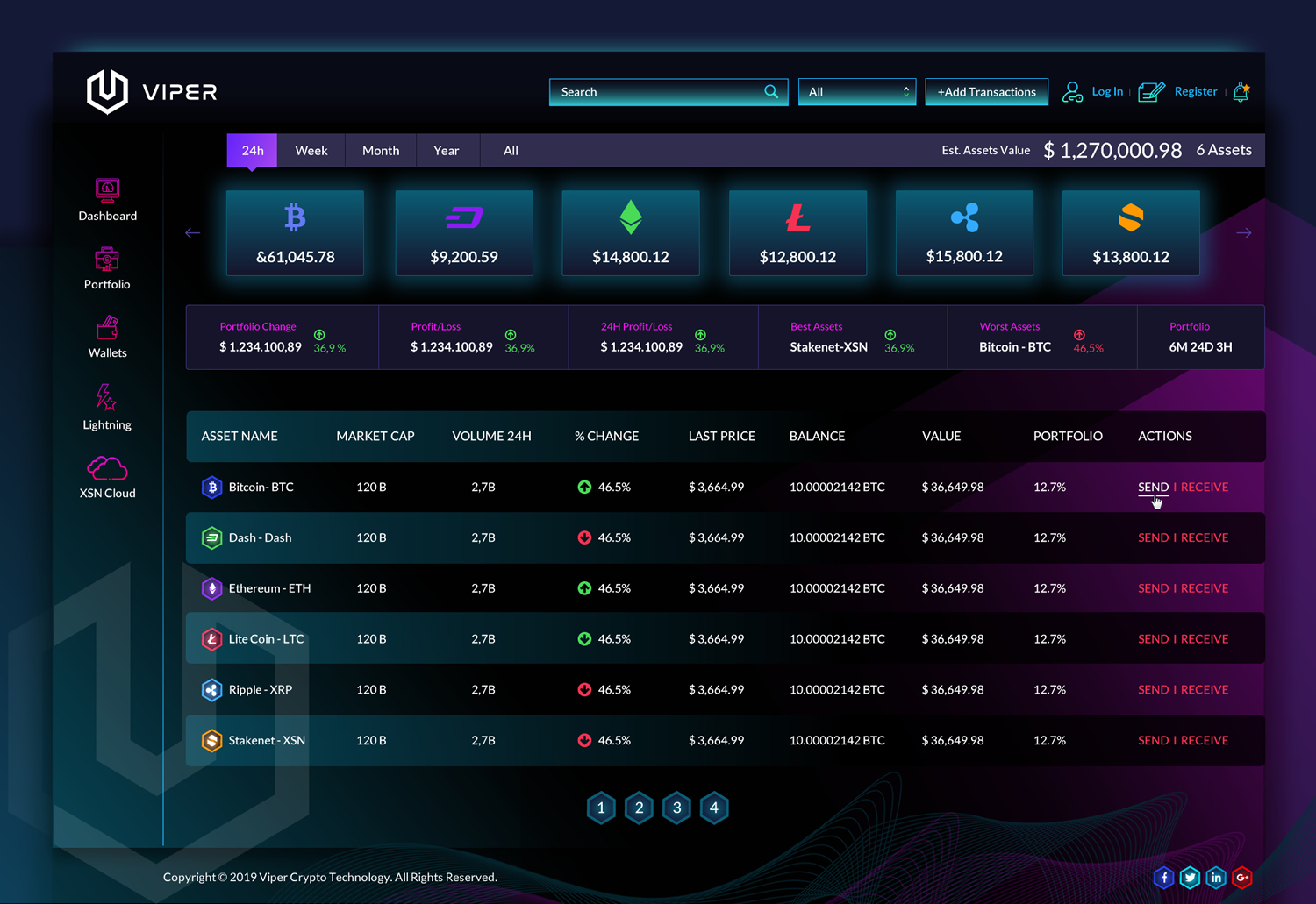
Task: Select the Ethereum card showing $14,800.12
Action: [631, 232]
